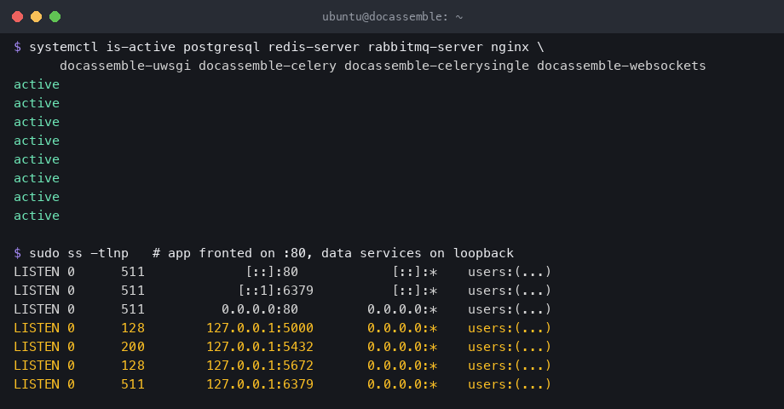Click the 'docassemble-uwsgi' service name
Viewport: 784px width, 409px height.
tap(125, 66)
